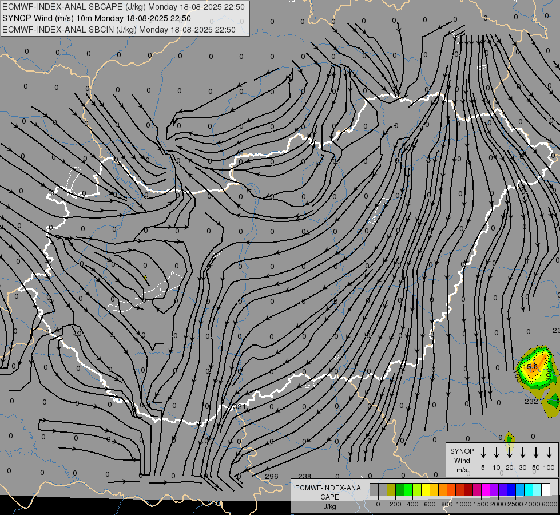Click the 15.8 label inside the CAPE blob
The height and width of the screenshot is (515, 560).
coord(530,366)
